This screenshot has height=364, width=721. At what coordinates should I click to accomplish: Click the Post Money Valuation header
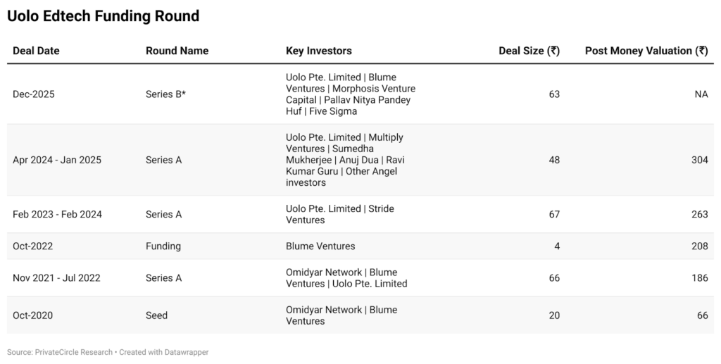(646, 51)
